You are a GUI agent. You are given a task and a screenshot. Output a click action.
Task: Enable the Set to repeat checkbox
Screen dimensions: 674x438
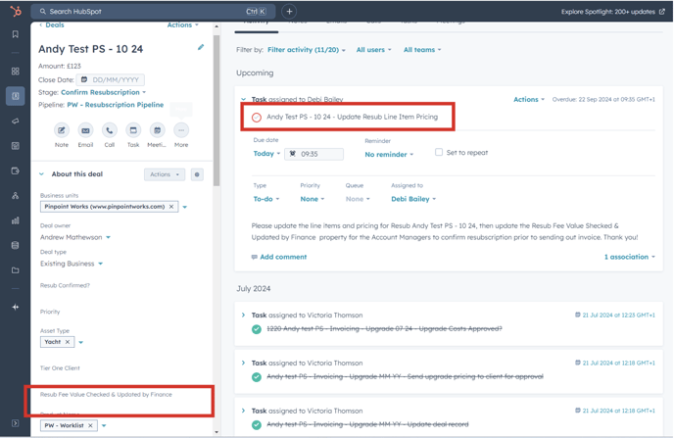click(439, 153)
